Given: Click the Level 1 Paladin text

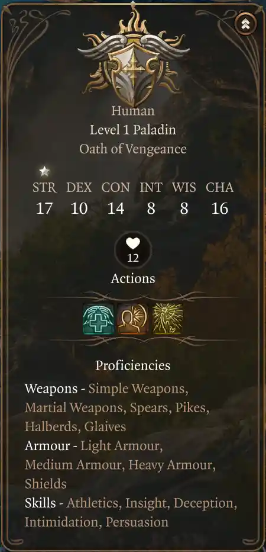Looking at the screenshot, I should pos(133,130).
